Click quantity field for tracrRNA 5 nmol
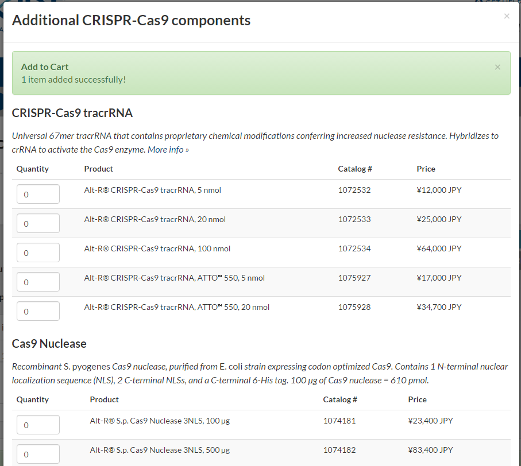521x466 pixels. click(x=38, y=194)
